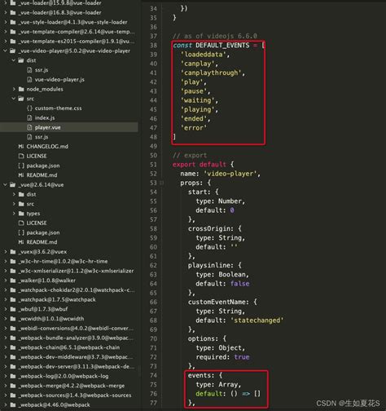Screen dimensions: 386x411
Task: Expand the types folder under vue@2.6.14
Action: 14,214
